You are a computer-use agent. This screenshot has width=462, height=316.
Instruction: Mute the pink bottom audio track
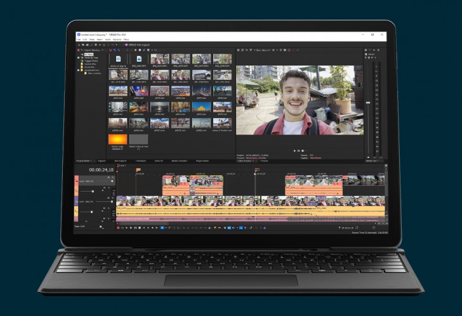pos(104,218)
